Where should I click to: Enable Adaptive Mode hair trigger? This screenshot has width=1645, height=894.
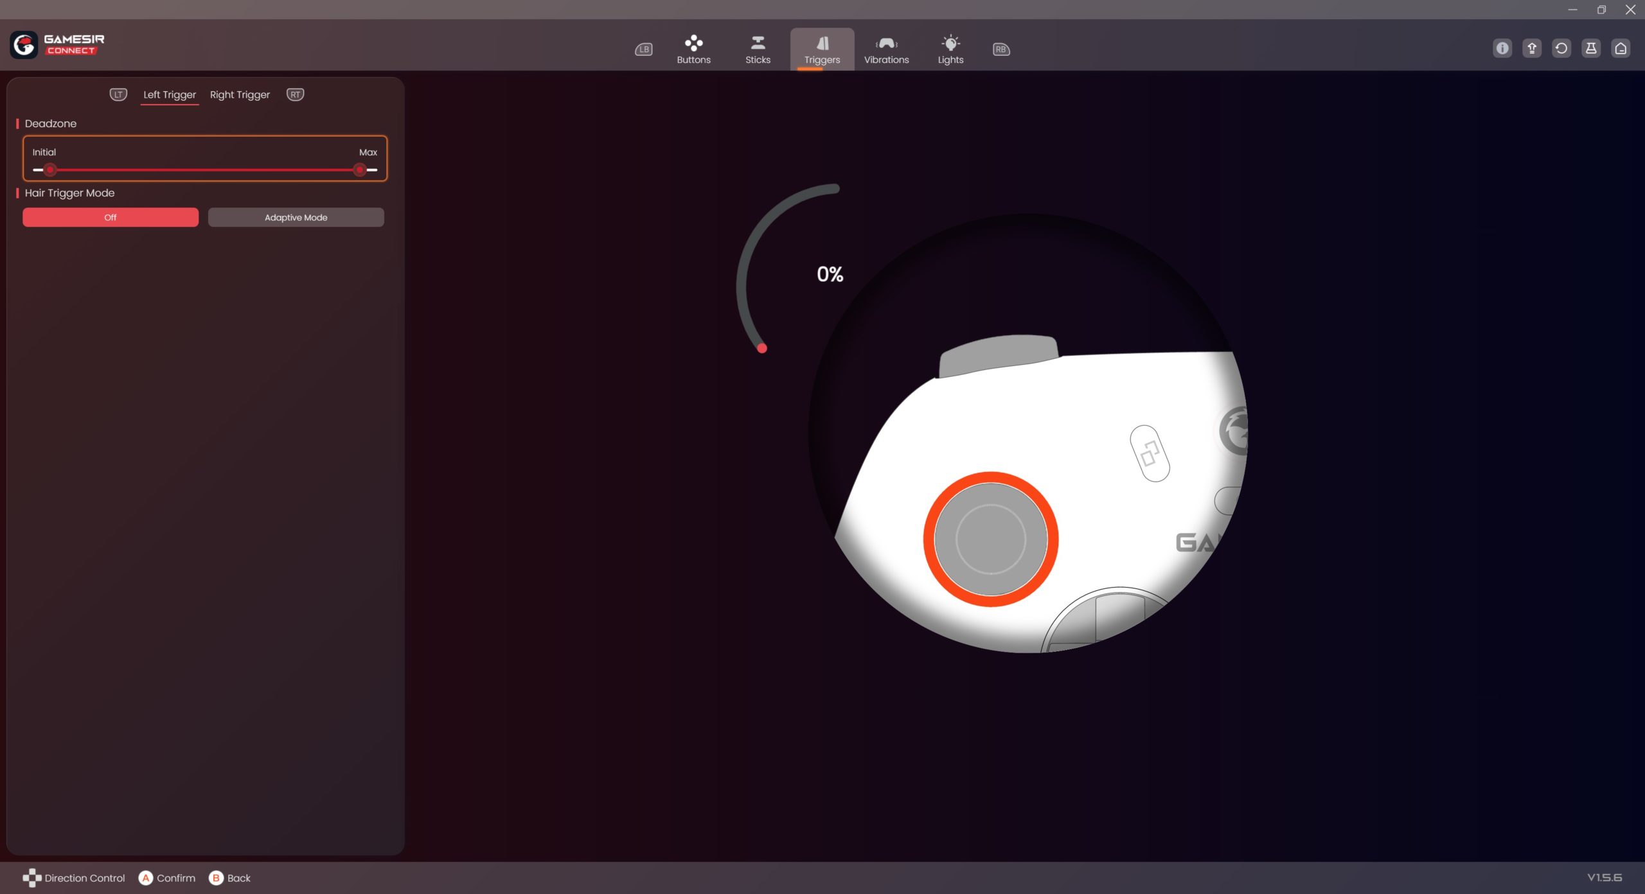pos(296,217)
